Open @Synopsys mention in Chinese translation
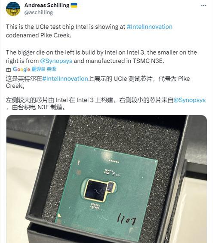This screenshot has height=243, width=215. [x=190, y=100]
